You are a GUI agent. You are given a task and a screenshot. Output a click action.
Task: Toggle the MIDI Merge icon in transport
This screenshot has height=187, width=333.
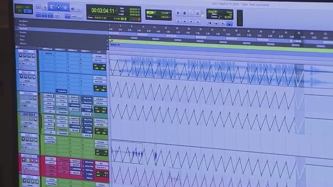(x=197, y=13)
